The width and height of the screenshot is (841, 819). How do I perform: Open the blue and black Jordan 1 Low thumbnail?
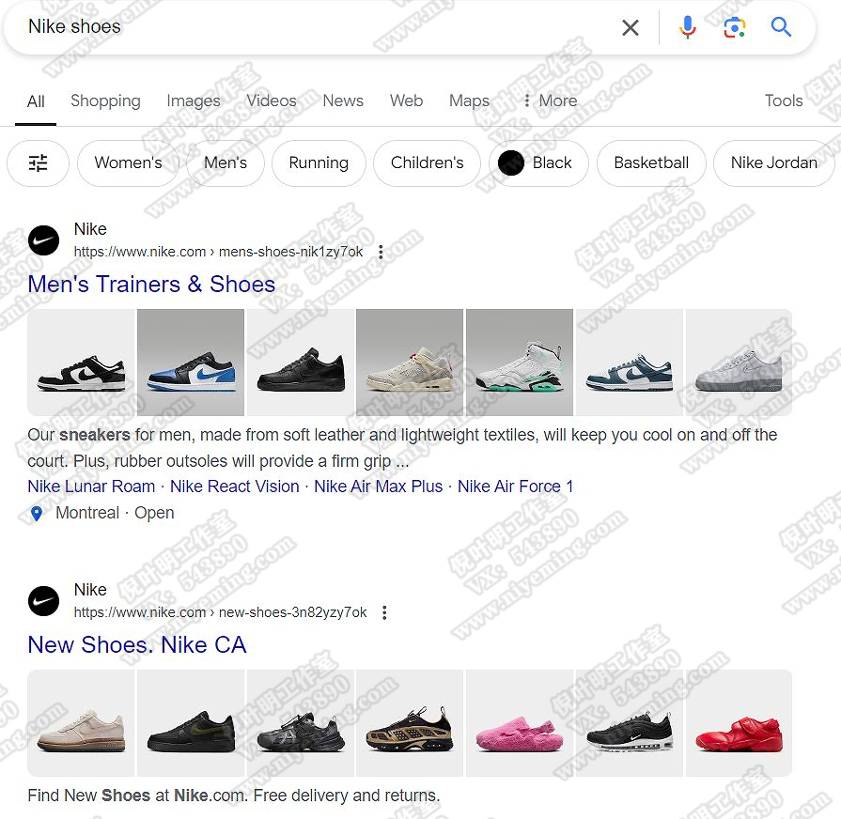click(x=191, y=363)
